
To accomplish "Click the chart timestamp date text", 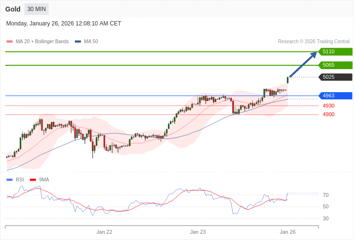I will click(x=64, y=24).
